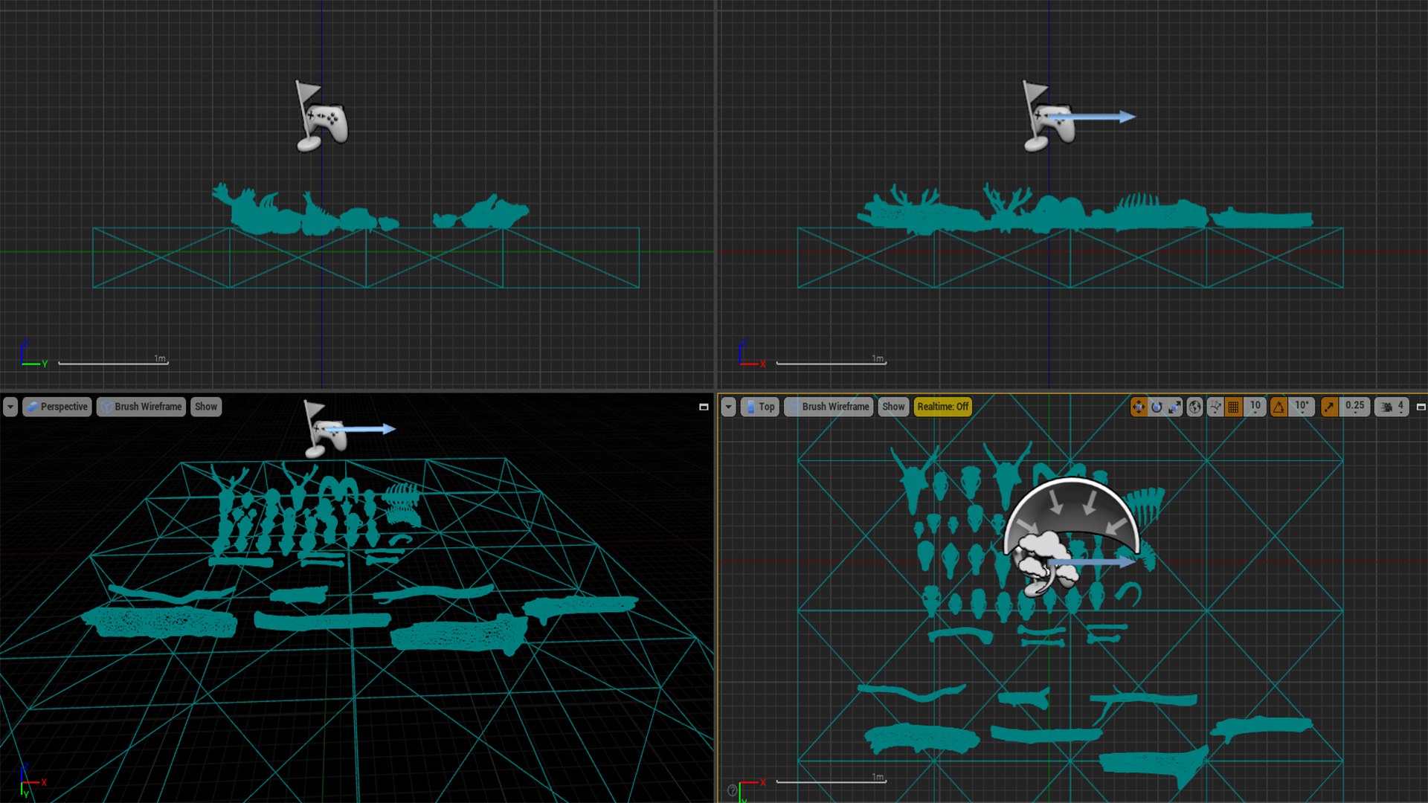Toggle rotation angle snapping

tap(1279, 407)
